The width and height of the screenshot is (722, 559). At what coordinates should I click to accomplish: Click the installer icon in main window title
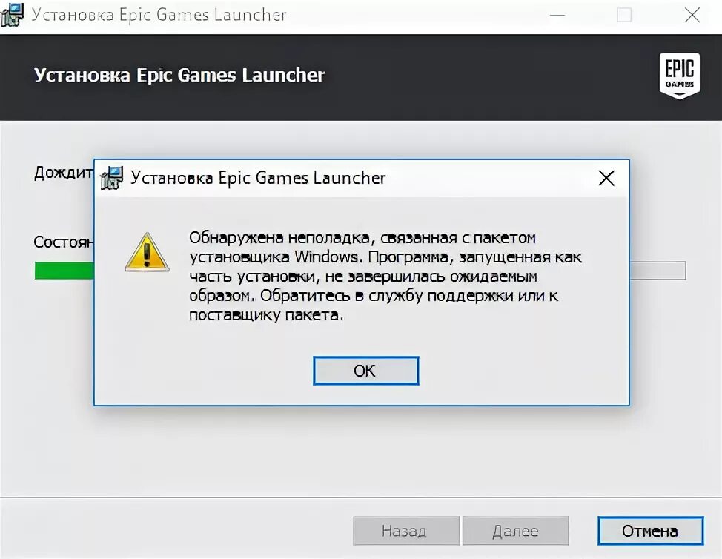[x=12, y=14]
